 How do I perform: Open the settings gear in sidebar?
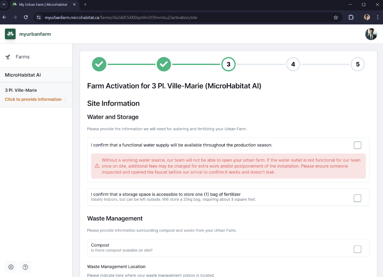coord(11,267)
